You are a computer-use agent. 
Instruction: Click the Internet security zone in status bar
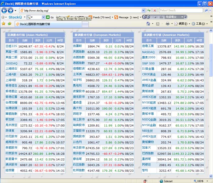(166, 181)
